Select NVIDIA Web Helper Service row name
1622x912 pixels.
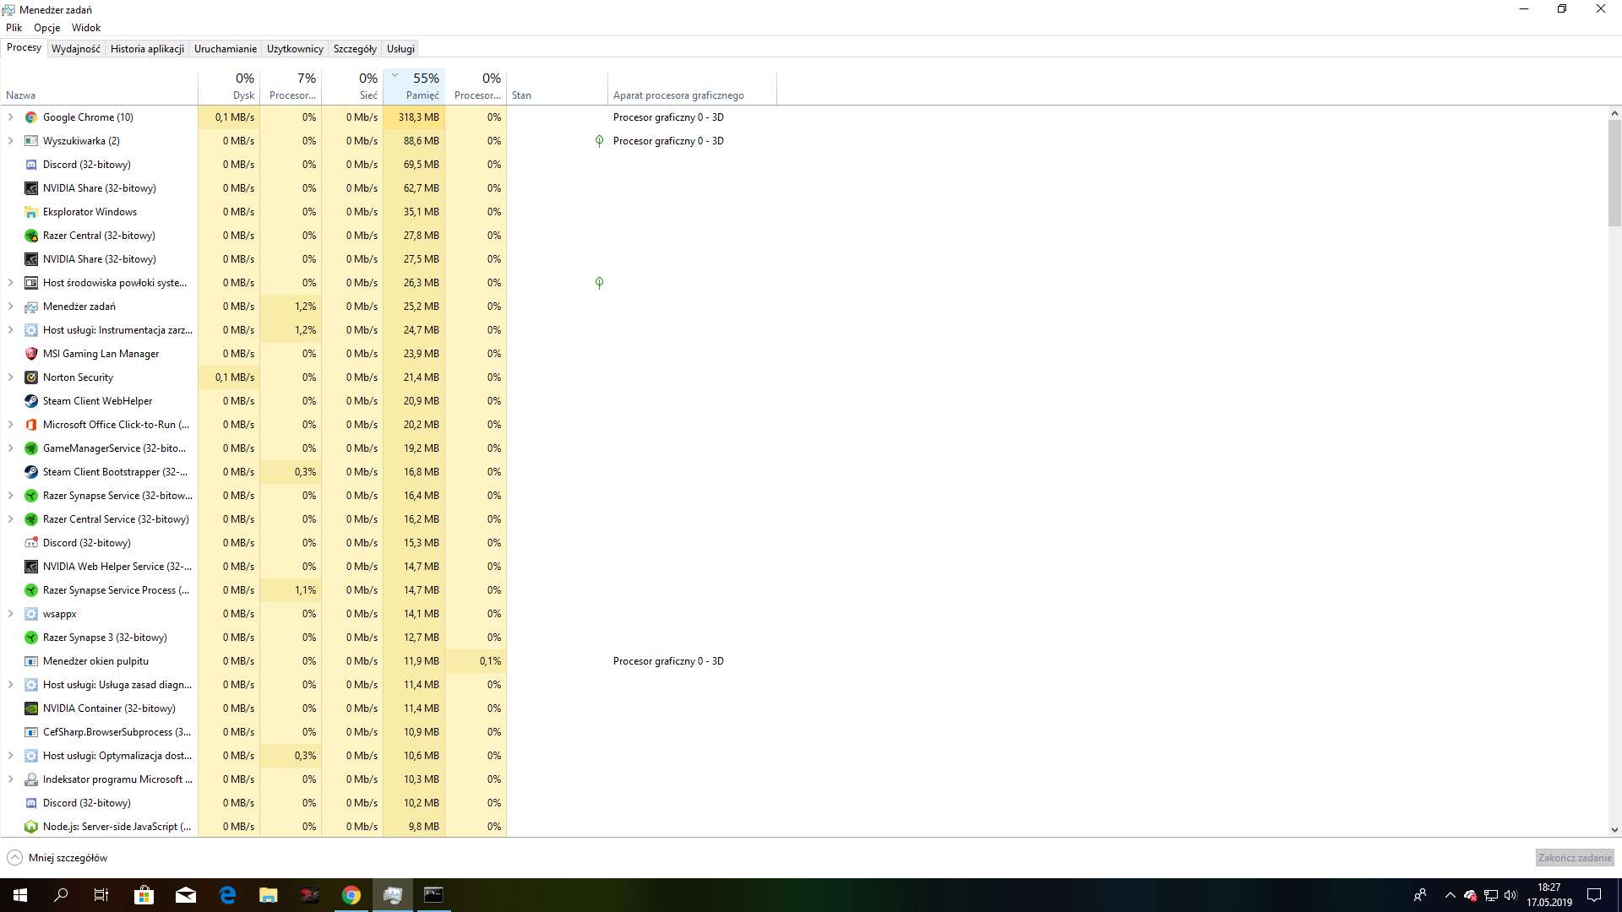click(x=117, y=567)
